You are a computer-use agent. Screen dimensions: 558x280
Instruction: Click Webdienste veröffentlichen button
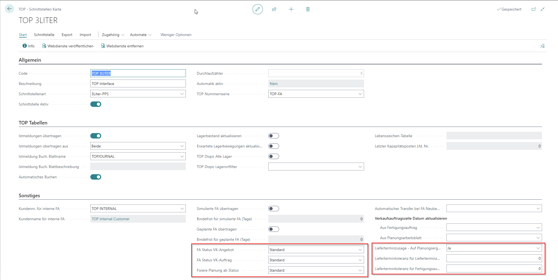click(68, 46)
